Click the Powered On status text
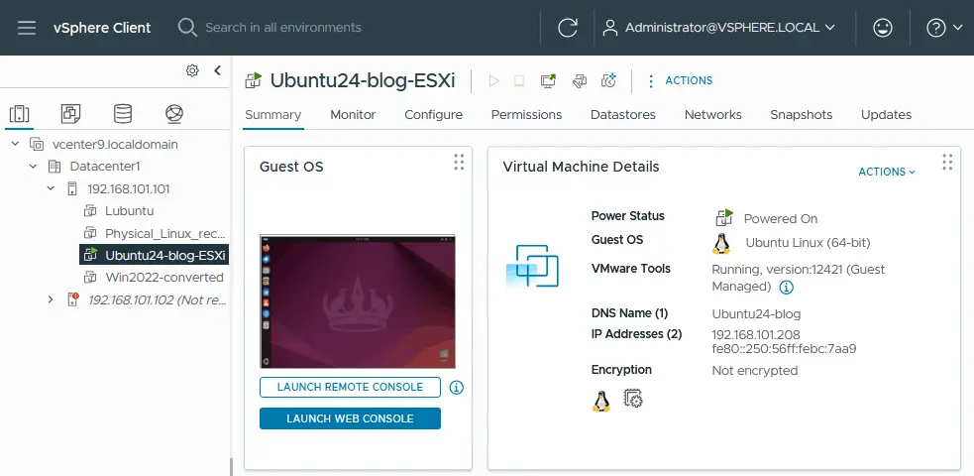The image size is (974, 476). [780, 219]
